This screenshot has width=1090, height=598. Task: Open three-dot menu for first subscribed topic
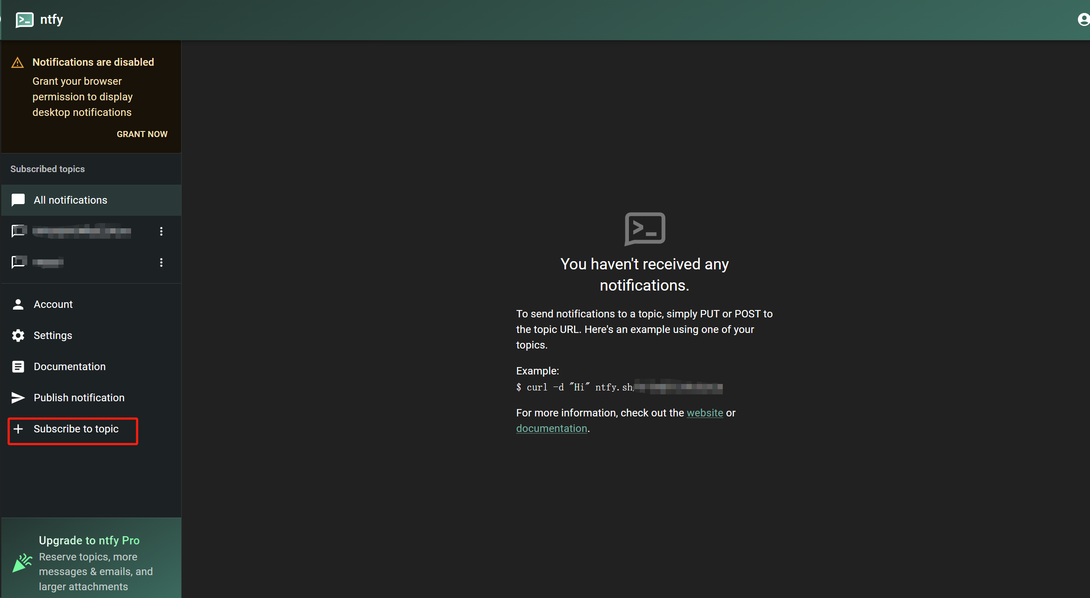[161, 231]
